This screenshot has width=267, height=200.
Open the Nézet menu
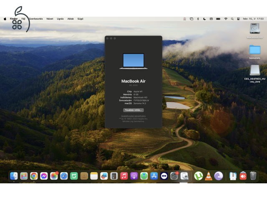(x=50, y=19)
